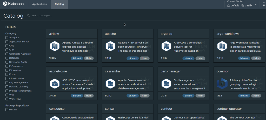This screenshot has width=266, height=120.
Task: Click the argo-cd package icon
Action: click(166, 46)
